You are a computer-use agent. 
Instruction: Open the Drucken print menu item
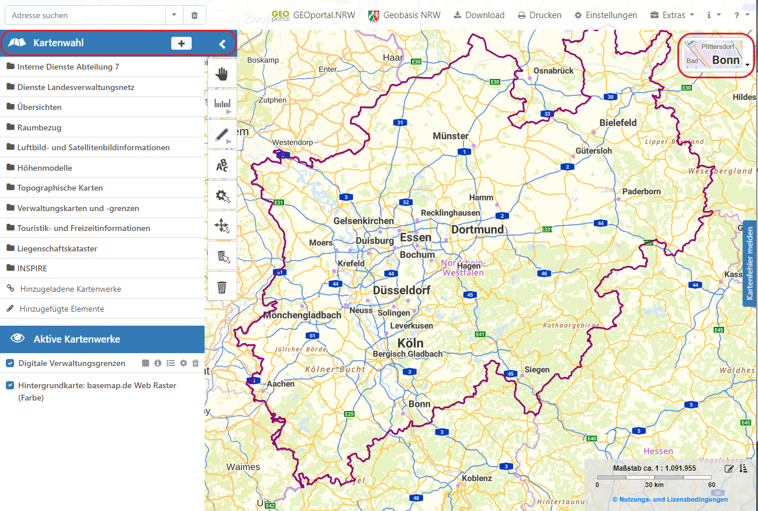(539, 15)
